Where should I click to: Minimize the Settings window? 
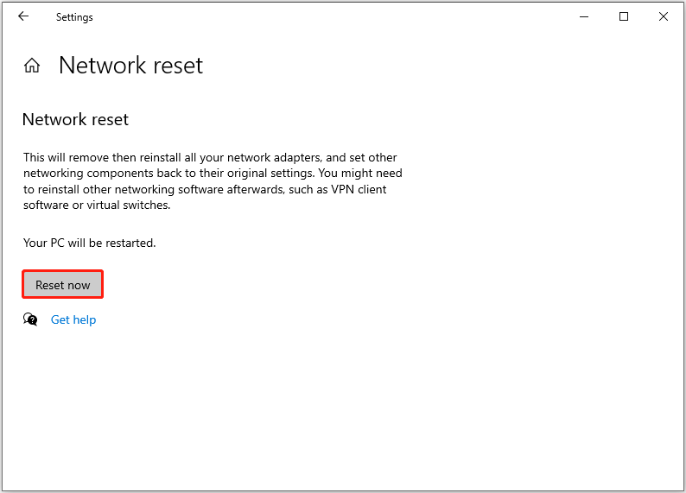(x=584, y=16)
